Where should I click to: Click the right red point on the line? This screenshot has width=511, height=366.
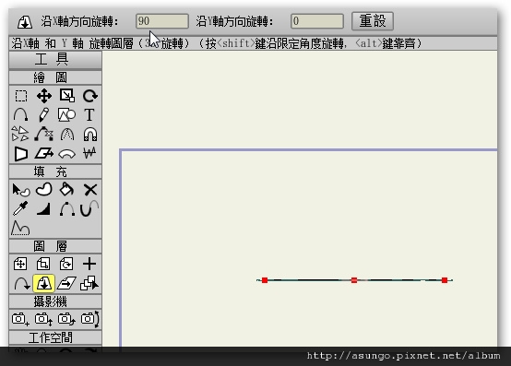click(445, 280)
